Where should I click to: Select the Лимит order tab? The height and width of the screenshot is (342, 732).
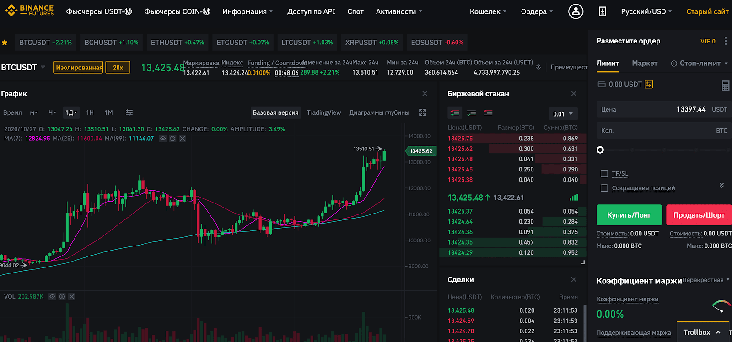point(608,64)
